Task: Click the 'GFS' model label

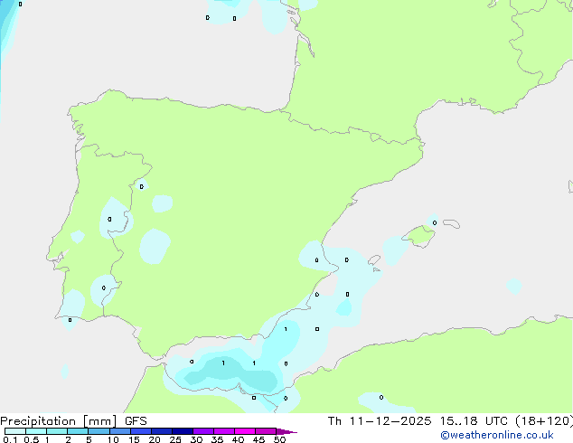Action: click(136, 421)
